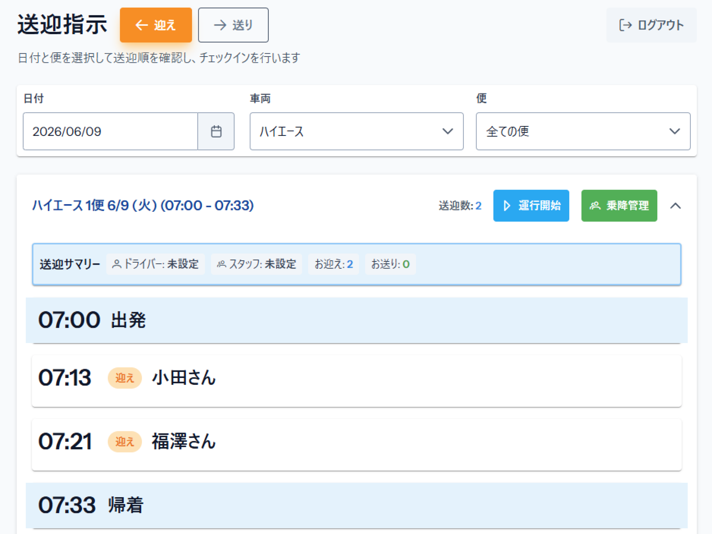The width and height of the screenshot is (712, 534).
Task: Click the play icon in 運行開始
Action: (507, 206)
